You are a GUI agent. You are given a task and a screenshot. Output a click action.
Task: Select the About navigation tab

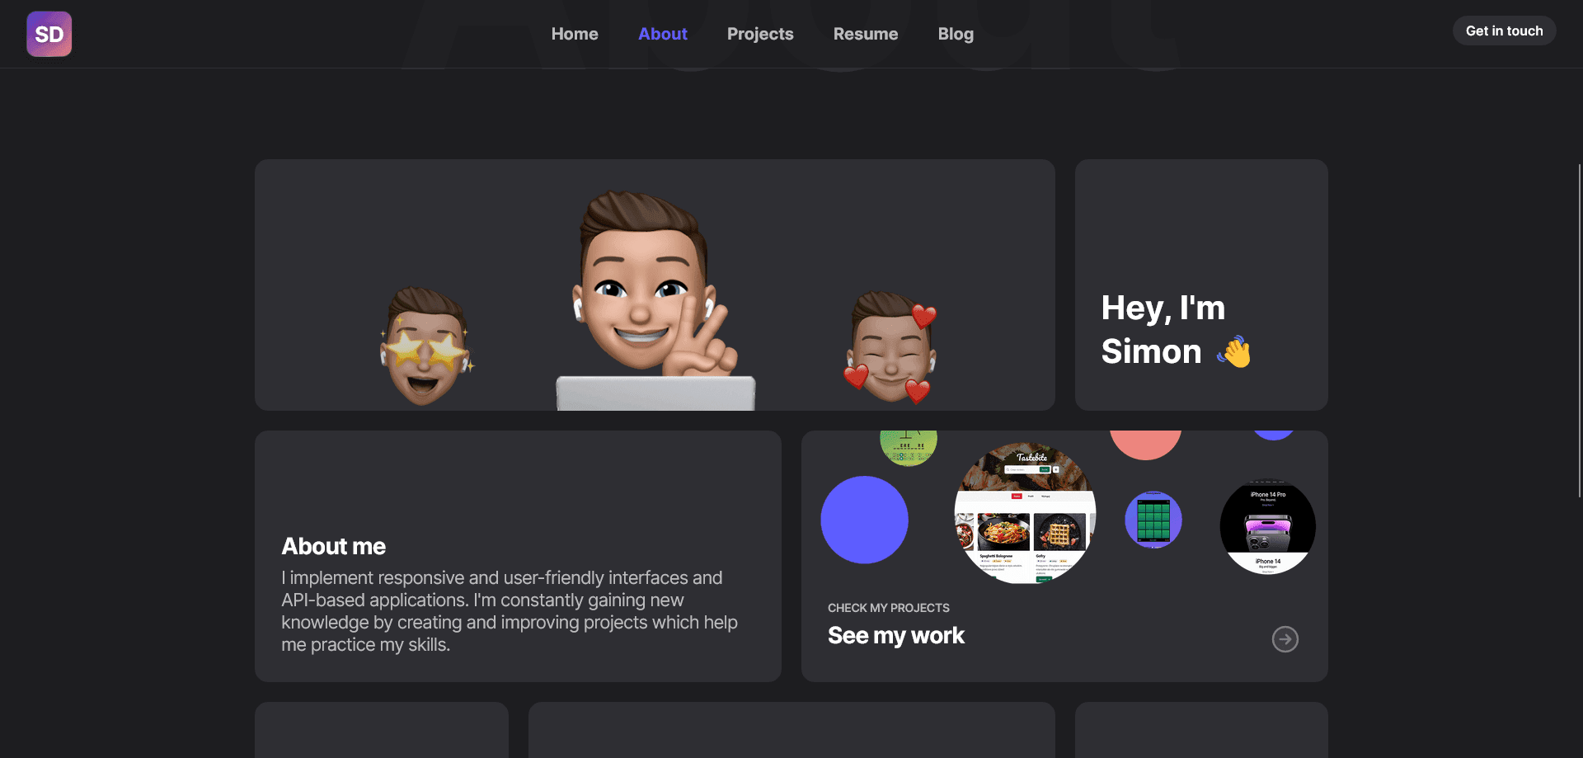coord(663,34)
